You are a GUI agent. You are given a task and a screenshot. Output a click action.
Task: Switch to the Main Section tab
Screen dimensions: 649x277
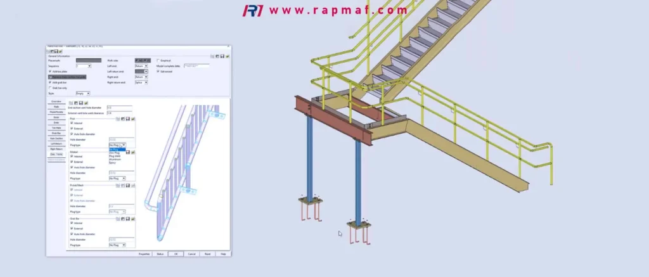click(x=56, y=138)
